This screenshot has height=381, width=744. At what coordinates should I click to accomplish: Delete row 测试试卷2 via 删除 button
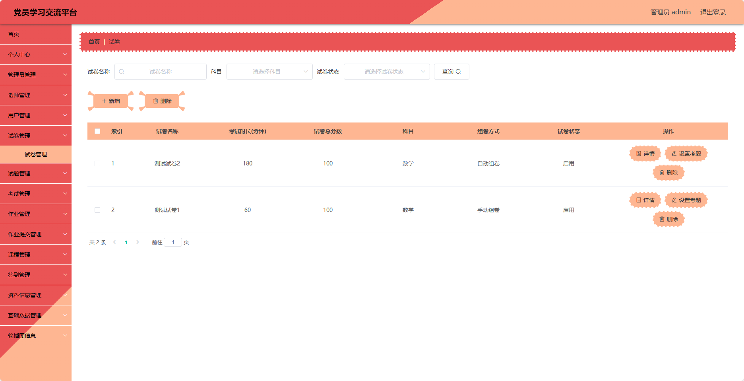pos(668,173)
